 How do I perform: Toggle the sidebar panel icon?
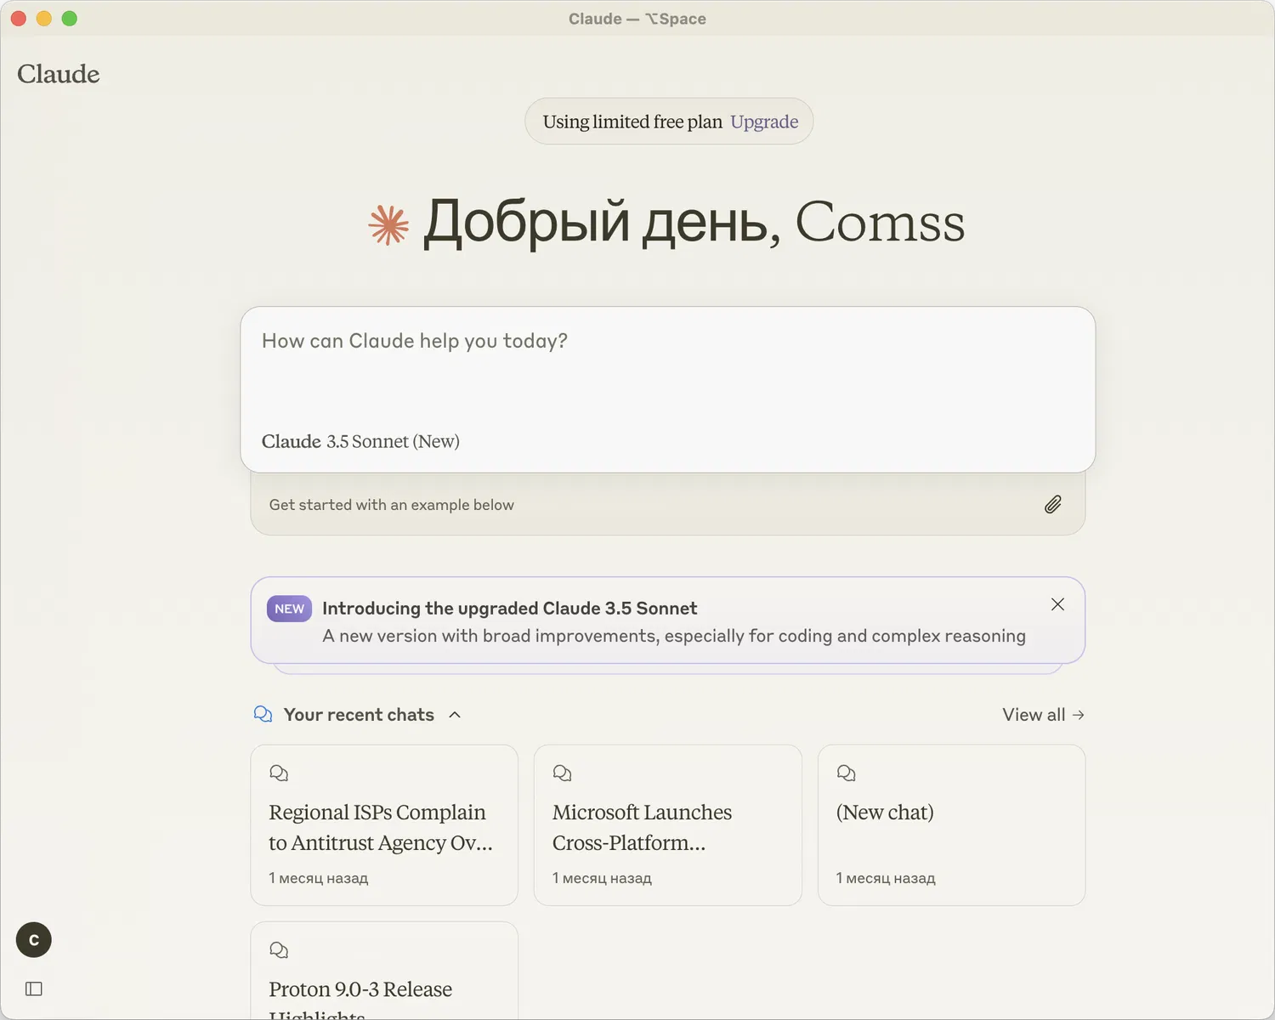coord(34,989)
